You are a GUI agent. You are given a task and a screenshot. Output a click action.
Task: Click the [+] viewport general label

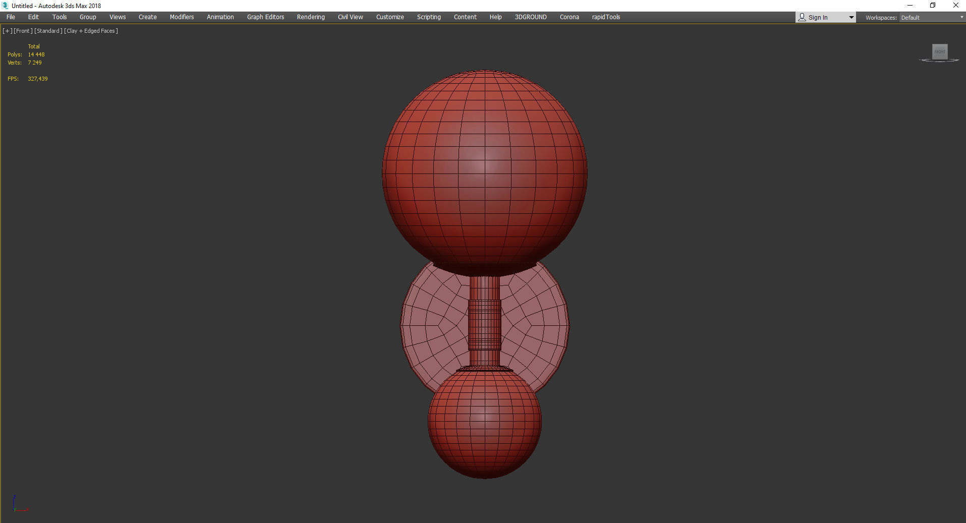pyautogui.click(x=8, y=31)
